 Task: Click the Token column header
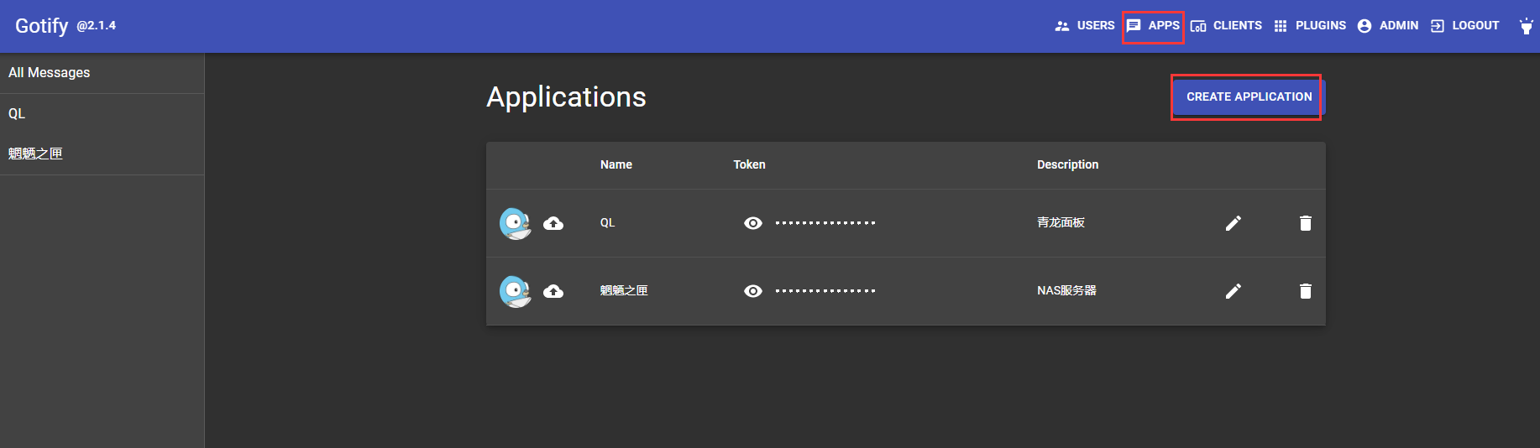click(749, 165)
